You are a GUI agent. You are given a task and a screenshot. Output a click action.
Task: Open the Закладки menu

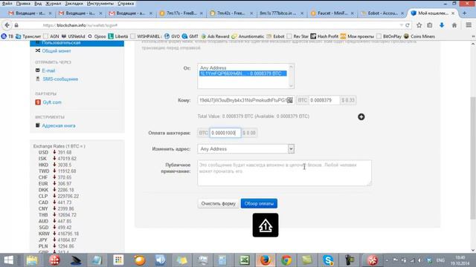point(74,4)
